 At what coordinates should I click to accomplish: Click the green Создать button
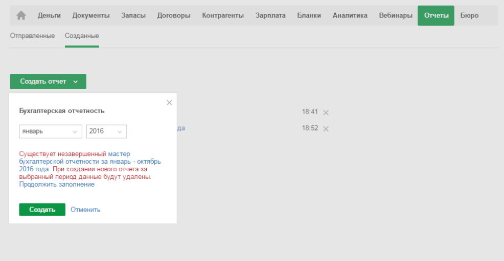42,210
